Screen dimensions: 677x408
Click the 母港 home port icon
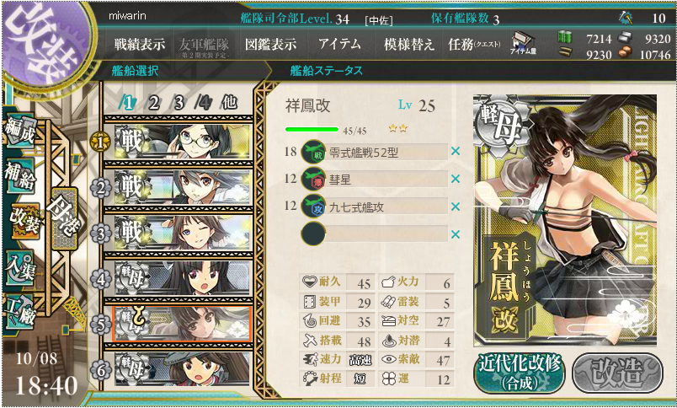tap(64, 218)
